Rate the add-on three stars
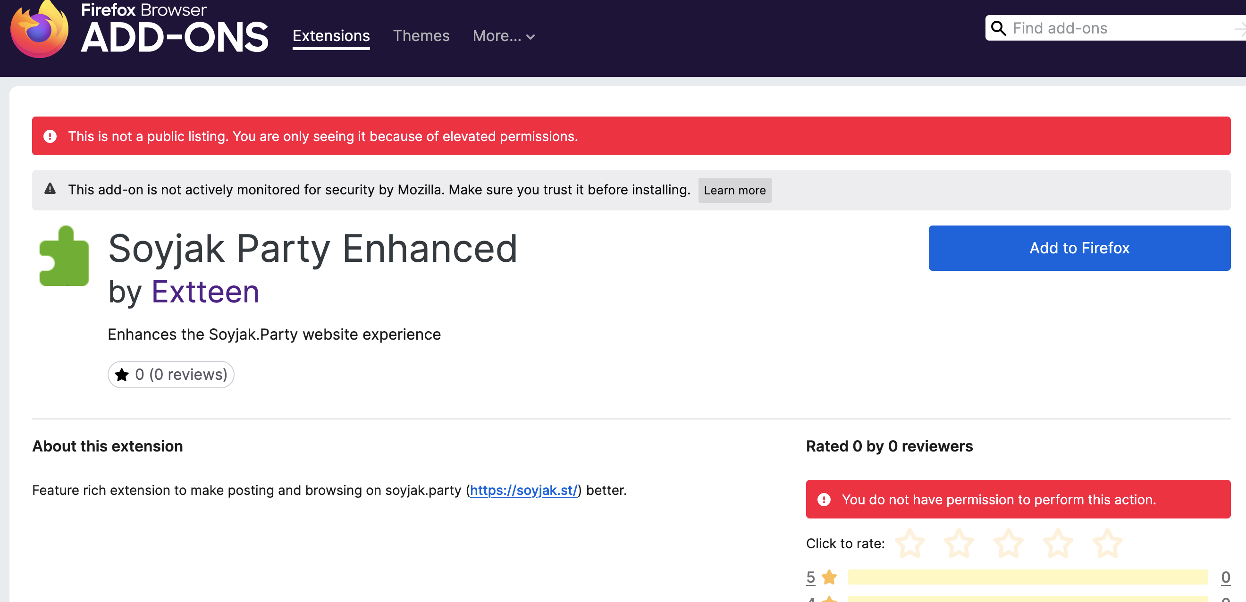This screenshot has width=1246, height=602. coord(1009,543)
